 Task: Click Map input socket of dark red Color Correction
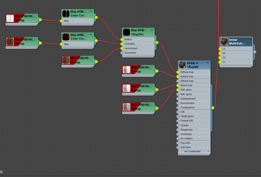(61, 44)
